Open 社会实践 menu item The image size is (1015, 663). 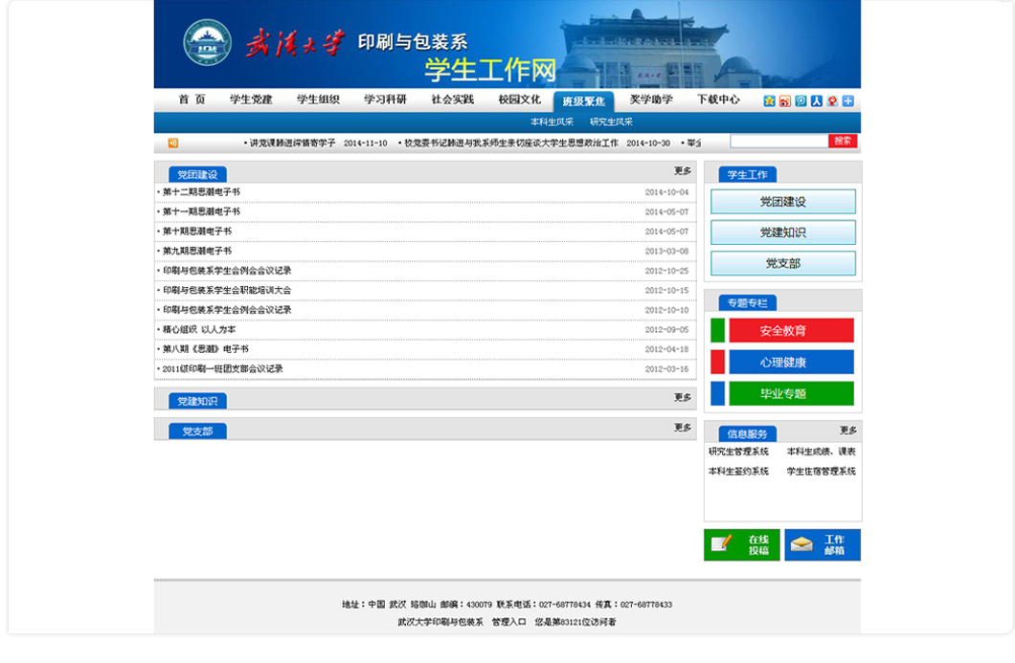click(x=453, y=99)
